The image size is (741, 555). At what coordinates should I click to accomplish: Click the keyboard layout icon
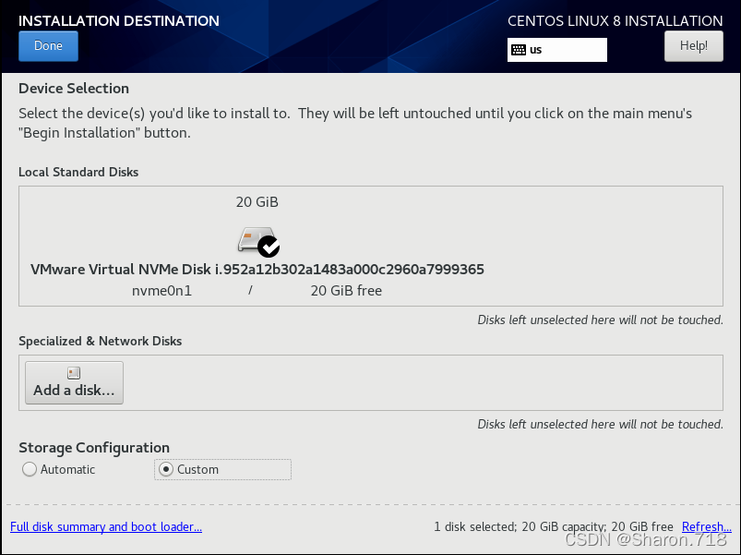tap(519, 50)
